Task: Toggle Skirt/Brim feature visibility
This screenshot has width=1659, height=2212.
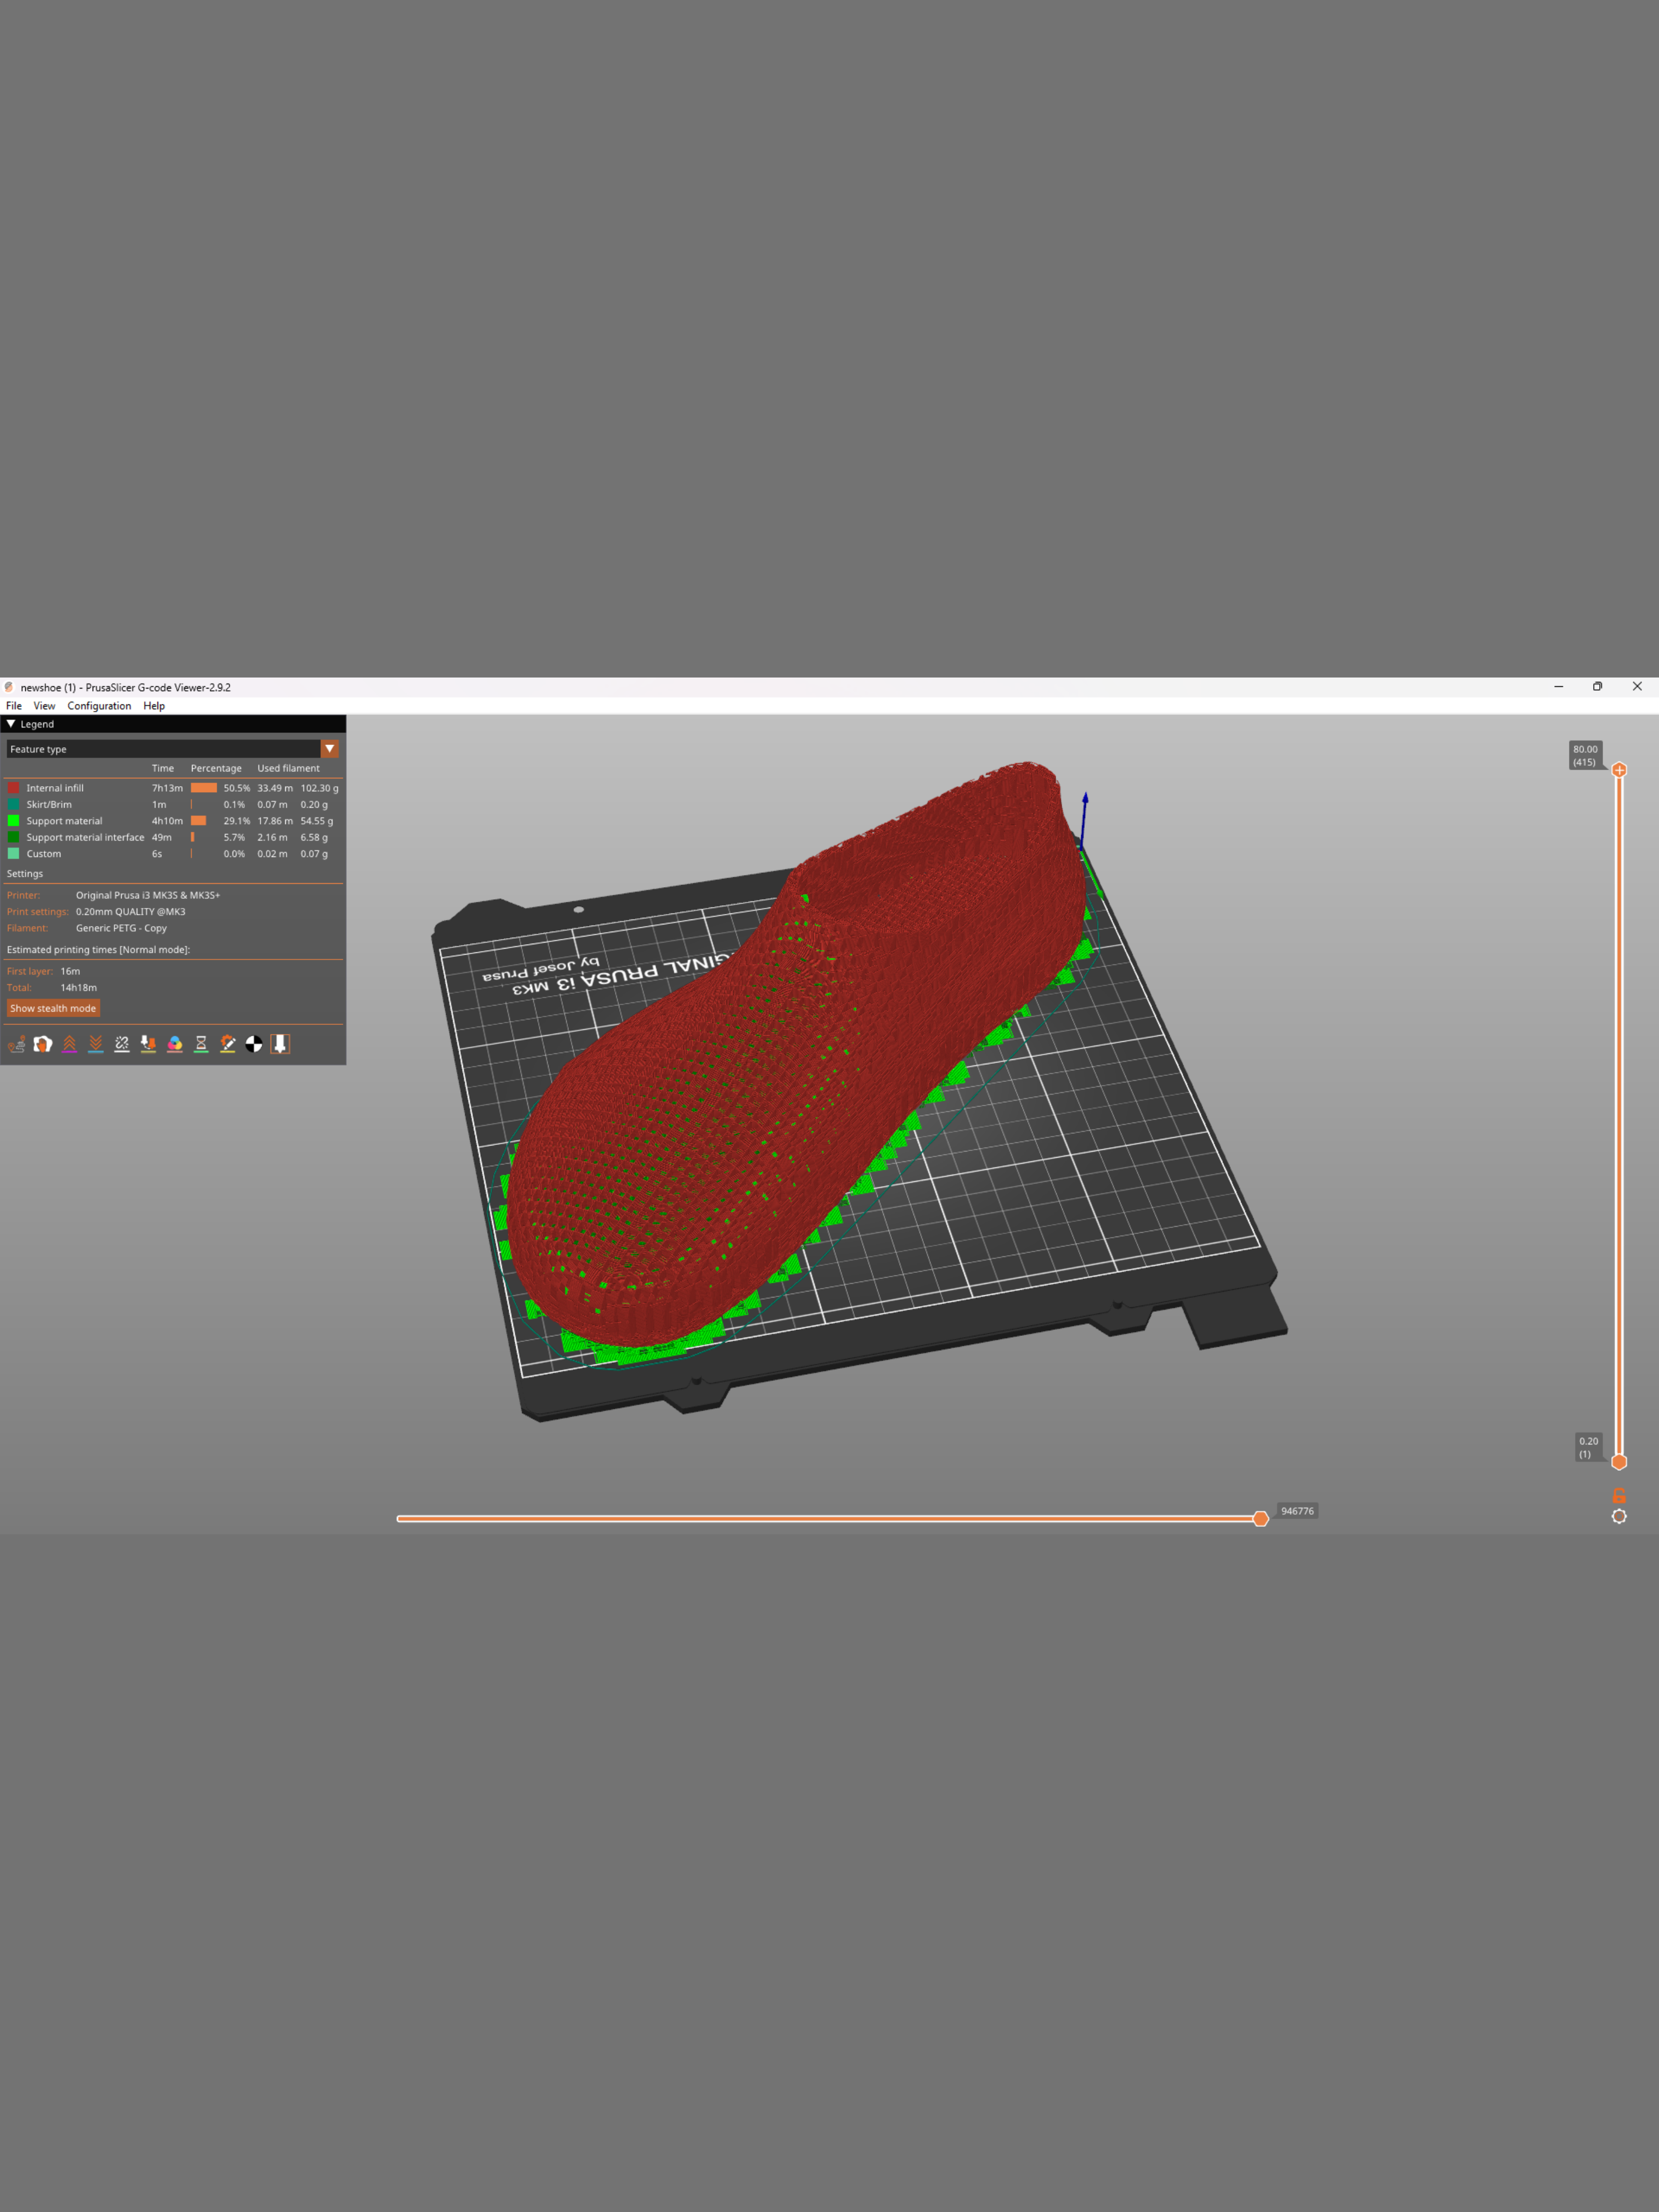Action: (49, 804)
